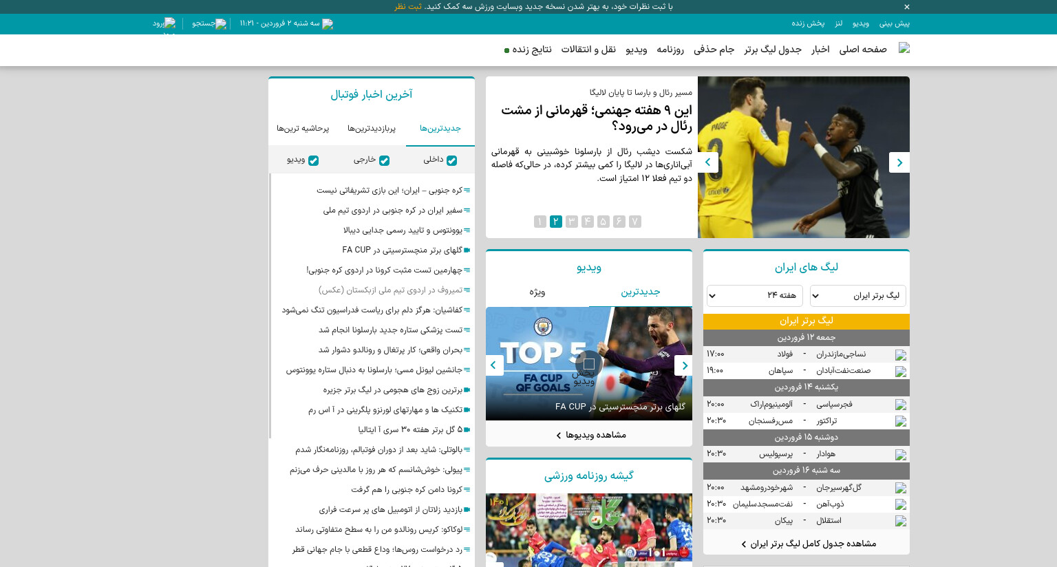
Task: Open نتایج زنده live results menu
Action: tap(528, 50)
